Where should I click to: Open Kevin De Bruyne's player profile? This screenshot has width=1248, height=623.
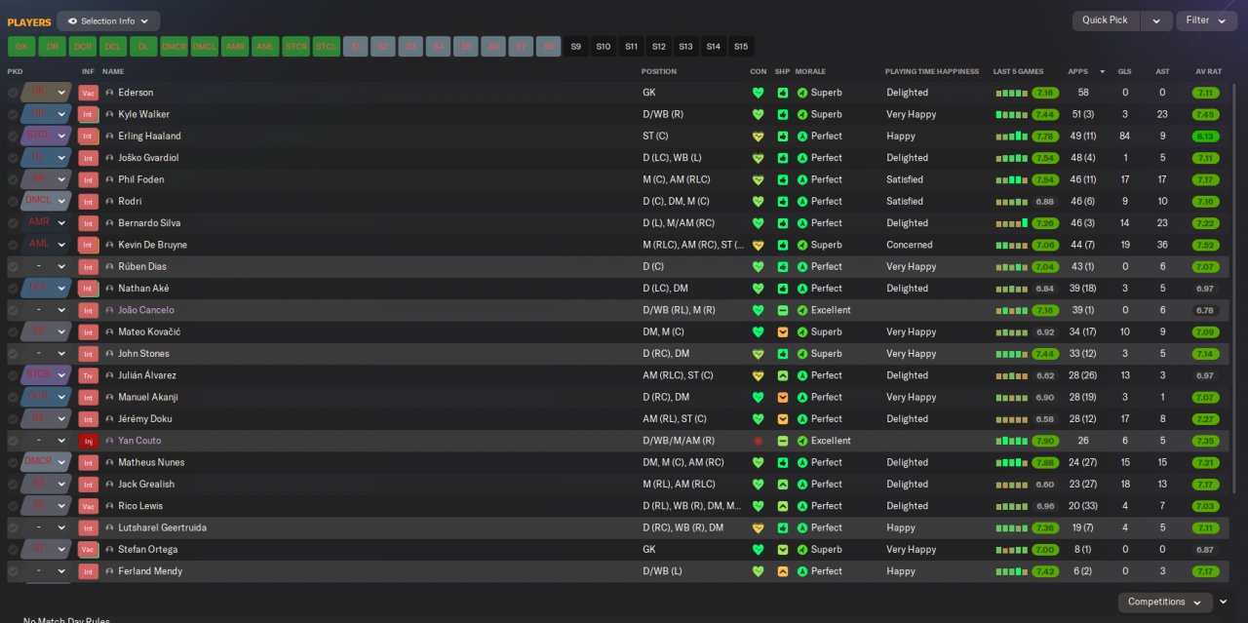coord(152,245)
